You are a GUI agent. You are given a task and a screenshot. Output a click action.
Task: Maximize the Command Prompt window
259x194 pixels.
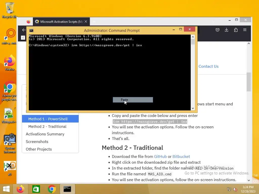click(181, 29)
